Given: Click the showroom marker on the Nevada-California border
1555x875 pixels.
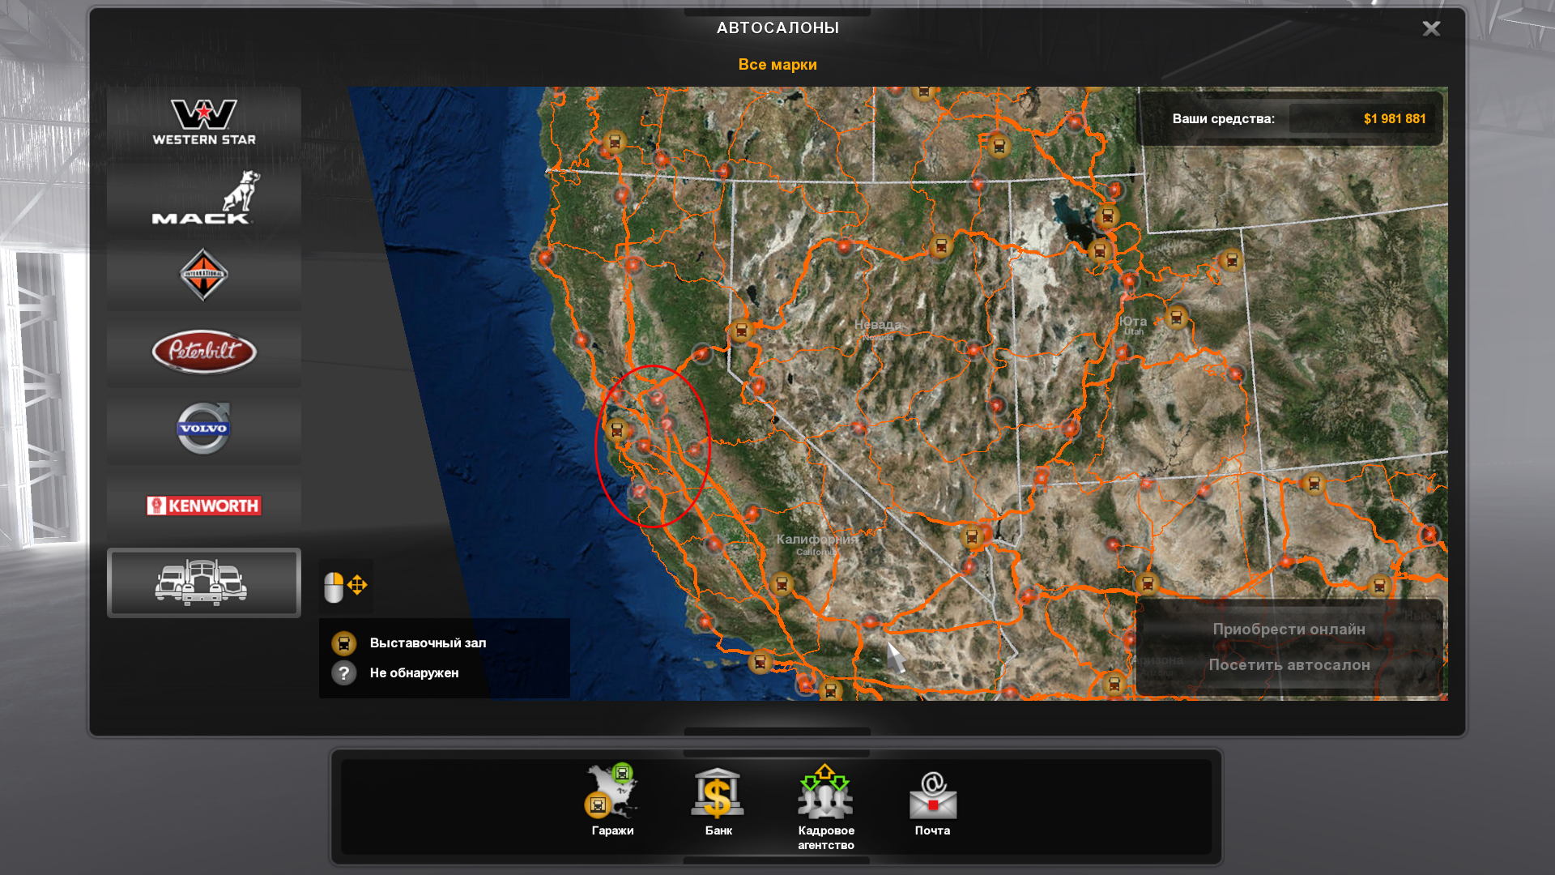Looking at the screenshot, I should click(741, 330).
